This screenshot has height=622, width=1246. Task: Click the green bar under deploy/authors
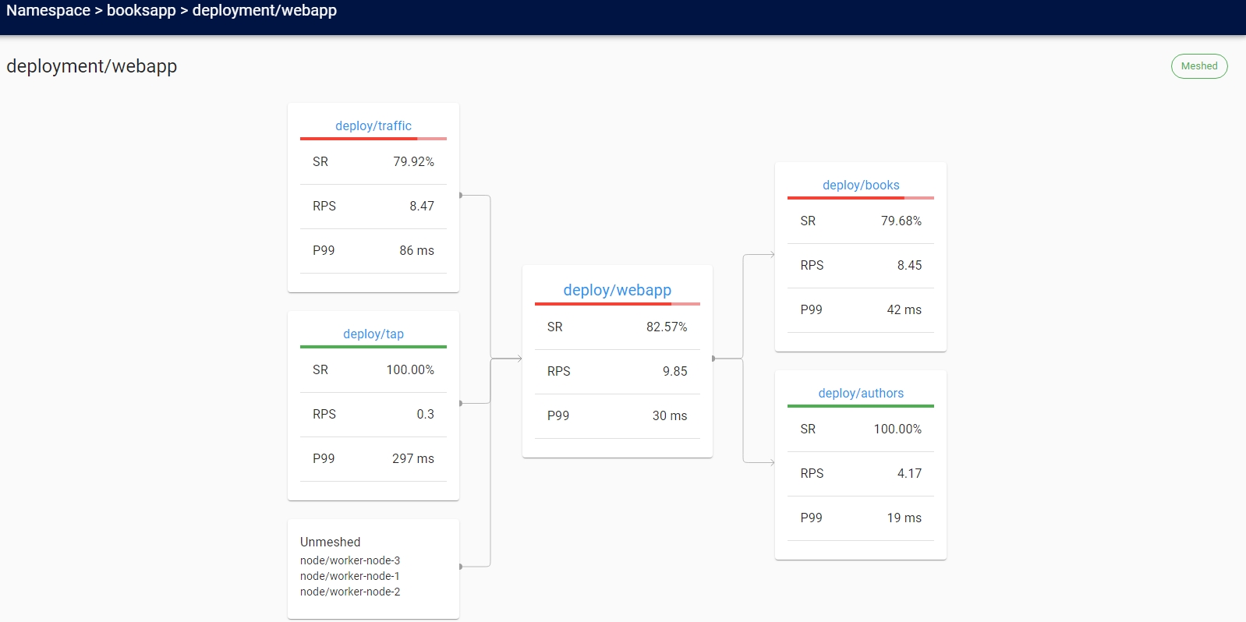[x=860, y=406]
